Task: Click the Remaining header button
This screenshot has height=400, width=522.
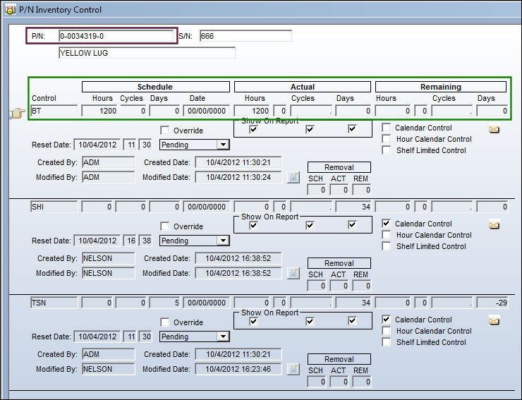Action: (x=441, y=87)
